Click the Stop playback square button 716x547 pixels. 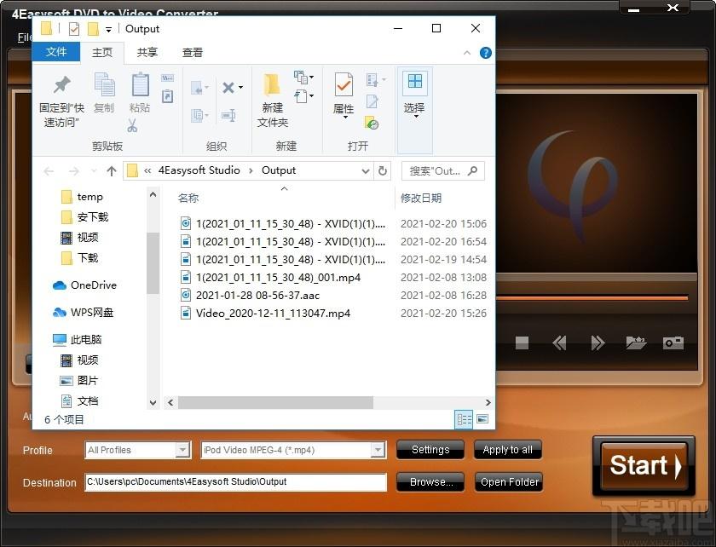point(522,343)
